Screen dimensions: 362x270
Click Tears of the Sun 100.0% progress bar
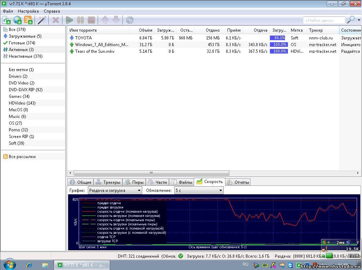tap(279, 51)
